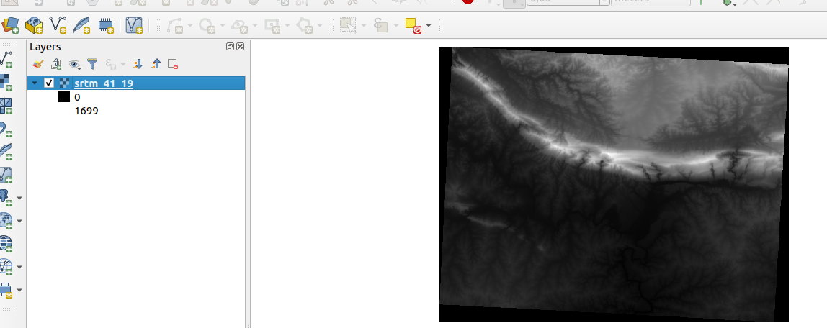
Task: Open Deselect Features dropdown arrow
Action: click(429, 26)
